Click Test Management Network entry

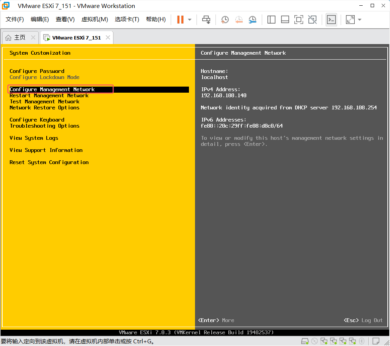pyautogui.click(x=44, y=101)
